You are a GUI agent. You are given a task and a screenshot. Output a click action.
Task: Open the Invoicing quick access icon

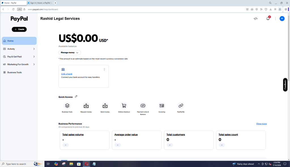coord(162,106)
